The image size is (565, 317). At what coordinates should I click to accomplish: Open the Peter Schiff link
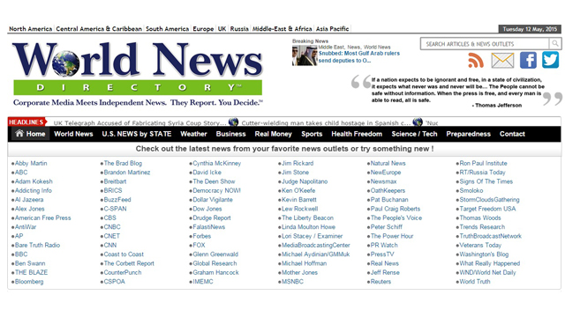387,227
